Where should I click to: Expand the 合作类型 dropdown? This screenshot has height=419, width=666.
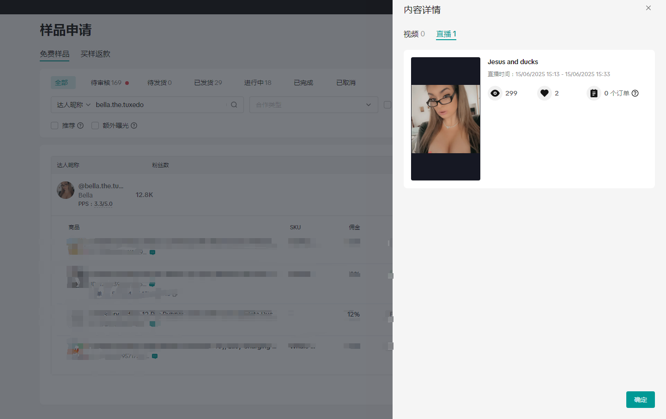coord(314,105)
